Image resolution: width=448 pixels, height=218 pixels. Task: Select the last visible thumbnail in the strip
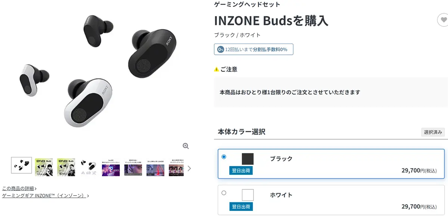[x=176, y=167]
